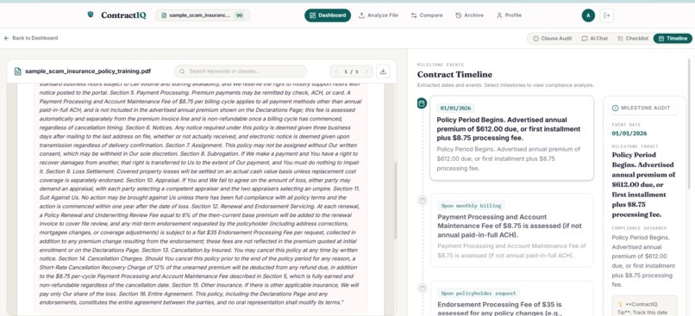Click the ContractIQ shield logo icon
695x316 pixels.
[91, 15]
